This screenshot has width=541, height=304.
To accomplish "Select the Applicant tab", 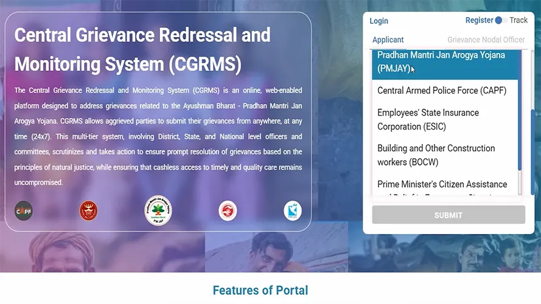I will [388, 40].
